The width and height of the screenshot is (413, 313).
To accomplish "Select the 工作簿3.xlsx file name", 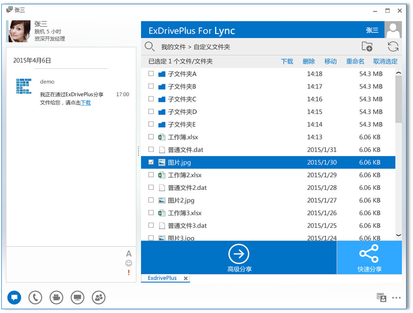I will click(185, 213).
